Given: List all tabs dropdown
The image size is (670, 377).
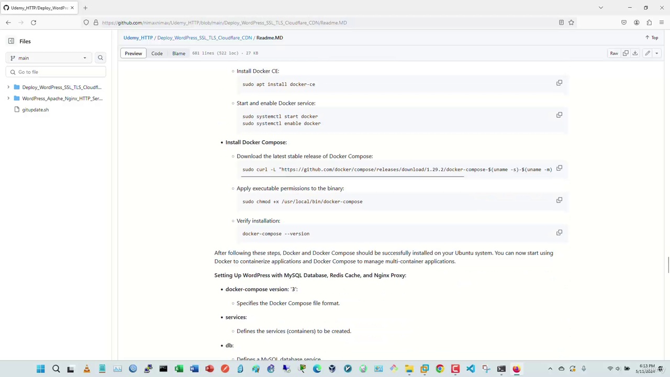Looking at the screenshot, I should (x=601, y=8).
